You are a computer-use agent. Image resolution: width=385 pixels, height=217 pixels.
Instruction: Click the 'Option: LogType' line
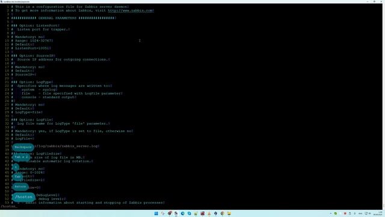[32, 82]
